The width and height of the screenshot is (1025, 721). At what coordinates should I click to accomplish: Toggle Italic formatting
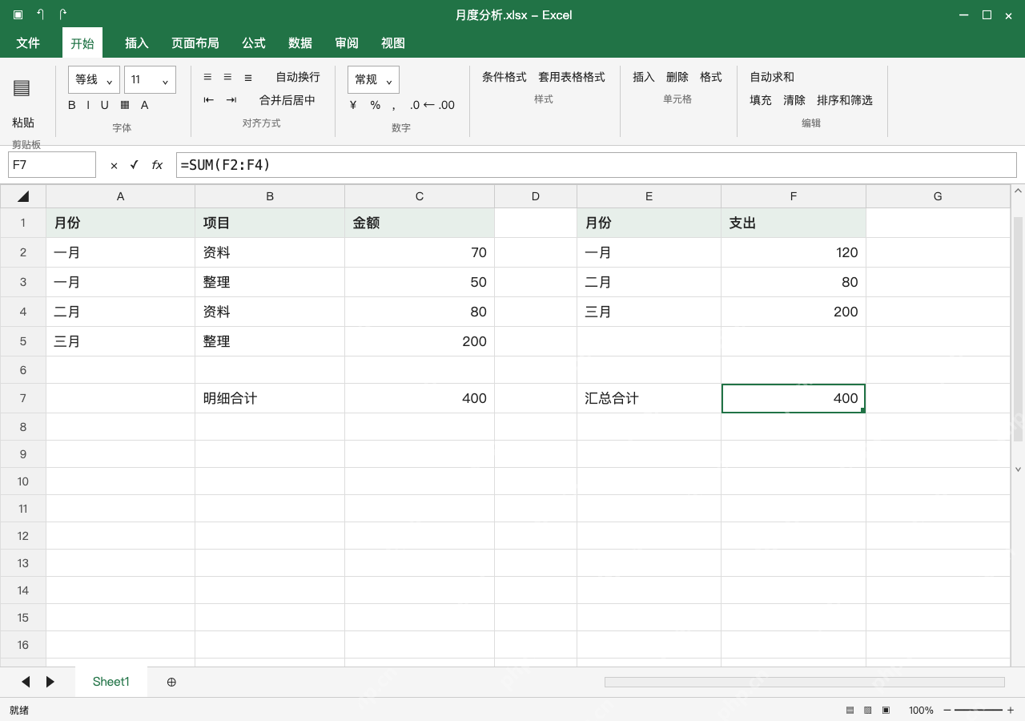tap(88, 105)
